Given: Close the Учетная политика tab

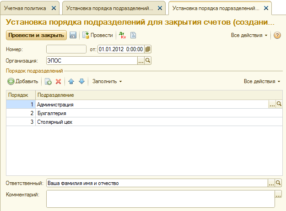Looking at the screenshot, I should (x=54, y=8).
